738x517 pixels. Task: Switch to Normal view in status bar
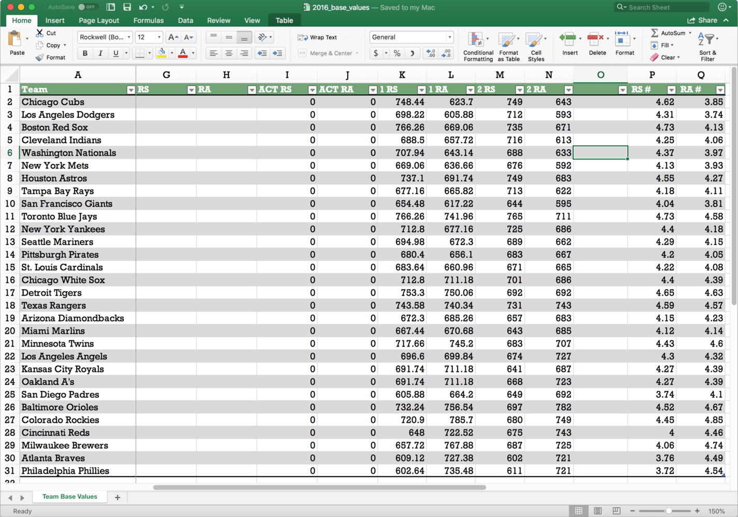tap(578, 511)
